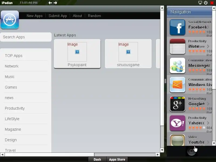Click the power icon in top bar
This screenshot has width=216, height=162.
coord(206,3)
